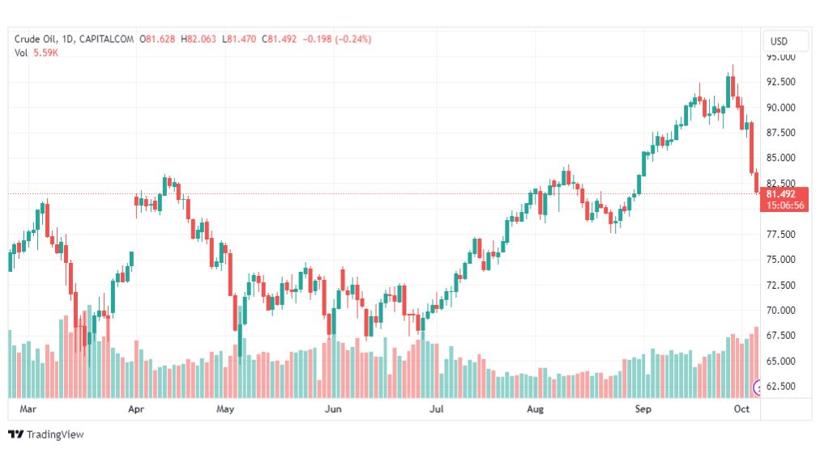Click the Aug label on time axis
This screenshot has height=449, width=820.
tap(535, 409)
